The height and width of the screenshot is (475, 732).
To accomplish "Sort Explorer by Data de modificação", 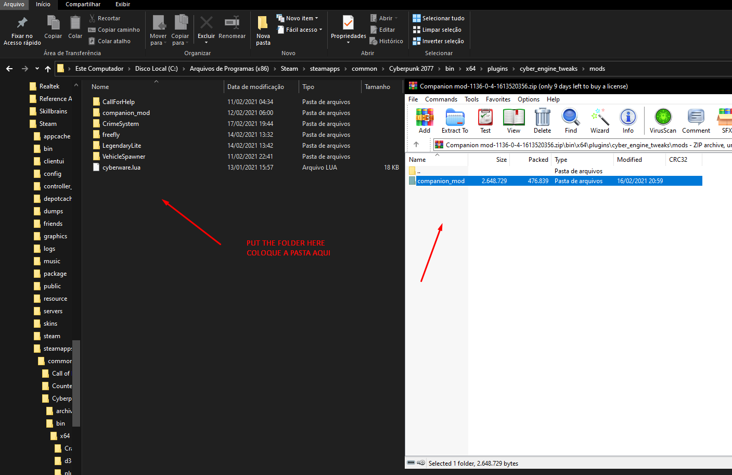I will pos(256,87).
